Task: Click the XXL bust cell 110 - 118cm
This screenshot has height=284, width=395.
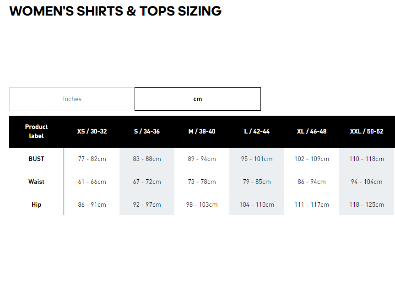Action: [x=367, y=159]
